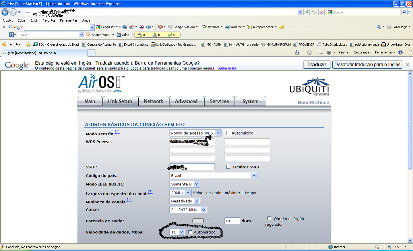Screen dimensions: 413x251
Task: Open the MK-AUTH FORUM favorite link
Action: 276,45
